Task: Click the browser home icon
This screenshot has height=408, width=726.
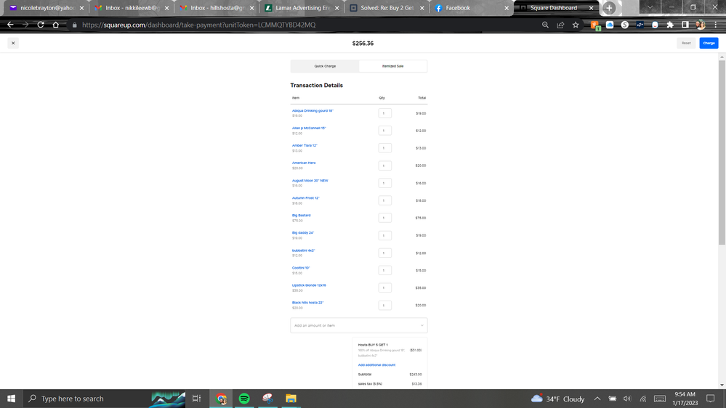Action: pyautogui.click(x=56, y=25)
